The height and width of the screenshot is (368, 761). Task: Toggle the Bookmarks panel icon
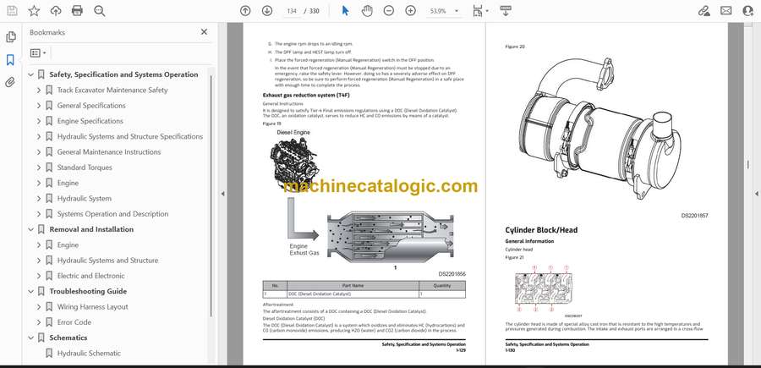(x=10, y=60)
